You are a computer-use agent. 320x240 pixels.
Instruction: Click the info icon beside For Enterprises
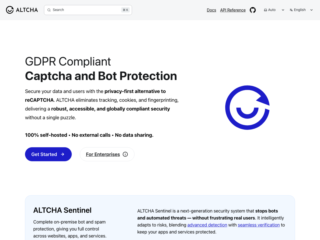tap(125, 154)
